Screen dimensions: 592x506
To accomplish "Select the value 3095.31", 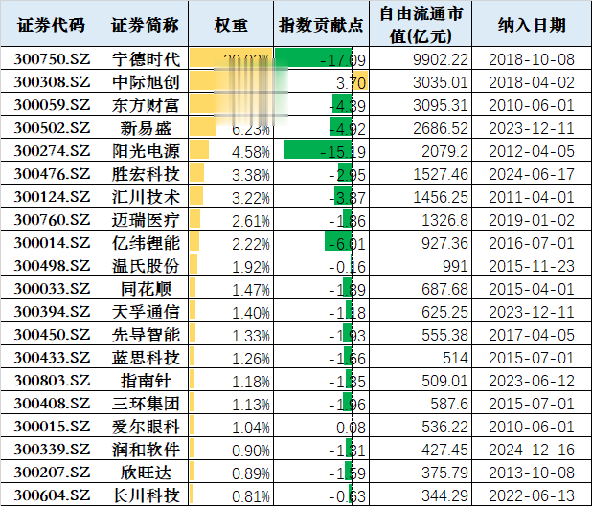I will [441, 105].
